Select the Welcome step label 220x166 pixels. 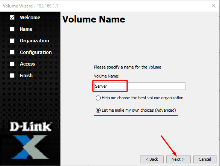pos(30,17)
